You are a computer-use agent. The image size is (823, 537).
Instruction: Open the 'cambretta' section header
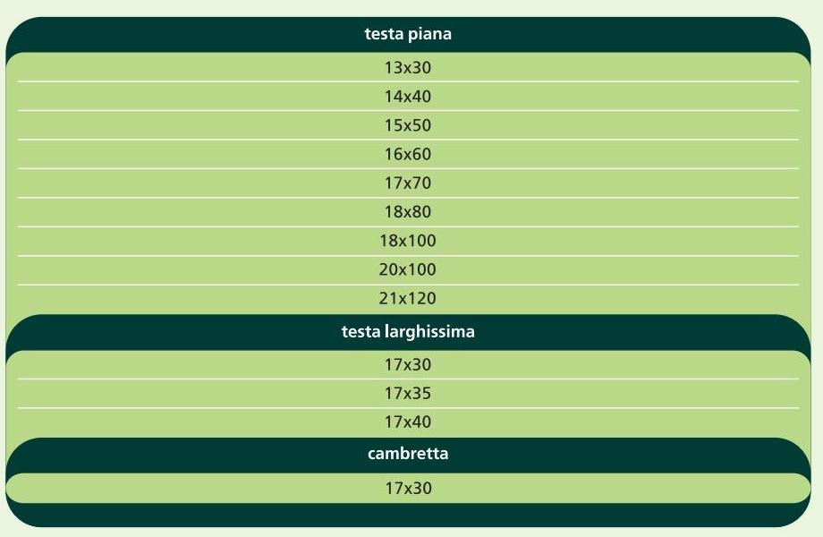[x=408, y=454]
